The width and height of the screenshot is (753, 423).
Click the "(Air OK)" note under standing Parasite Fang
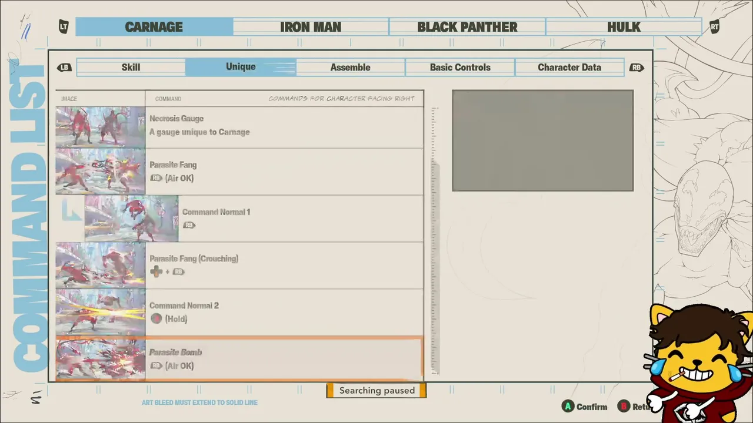point(179,178)
